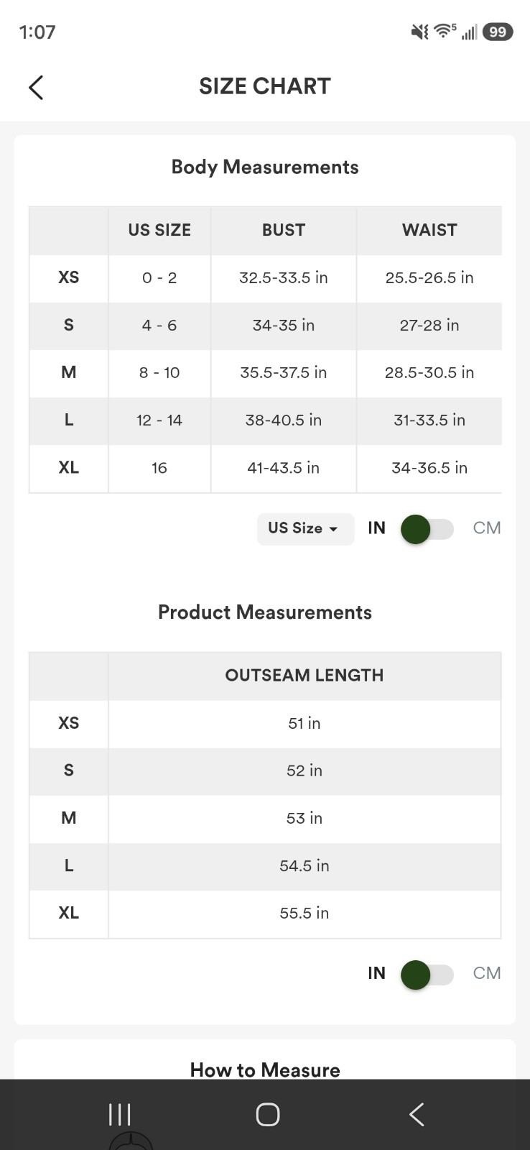Toggle Body Measurements unit switch to CM
This screenshot has height=1150, width=530.
(x=427, y=529)
